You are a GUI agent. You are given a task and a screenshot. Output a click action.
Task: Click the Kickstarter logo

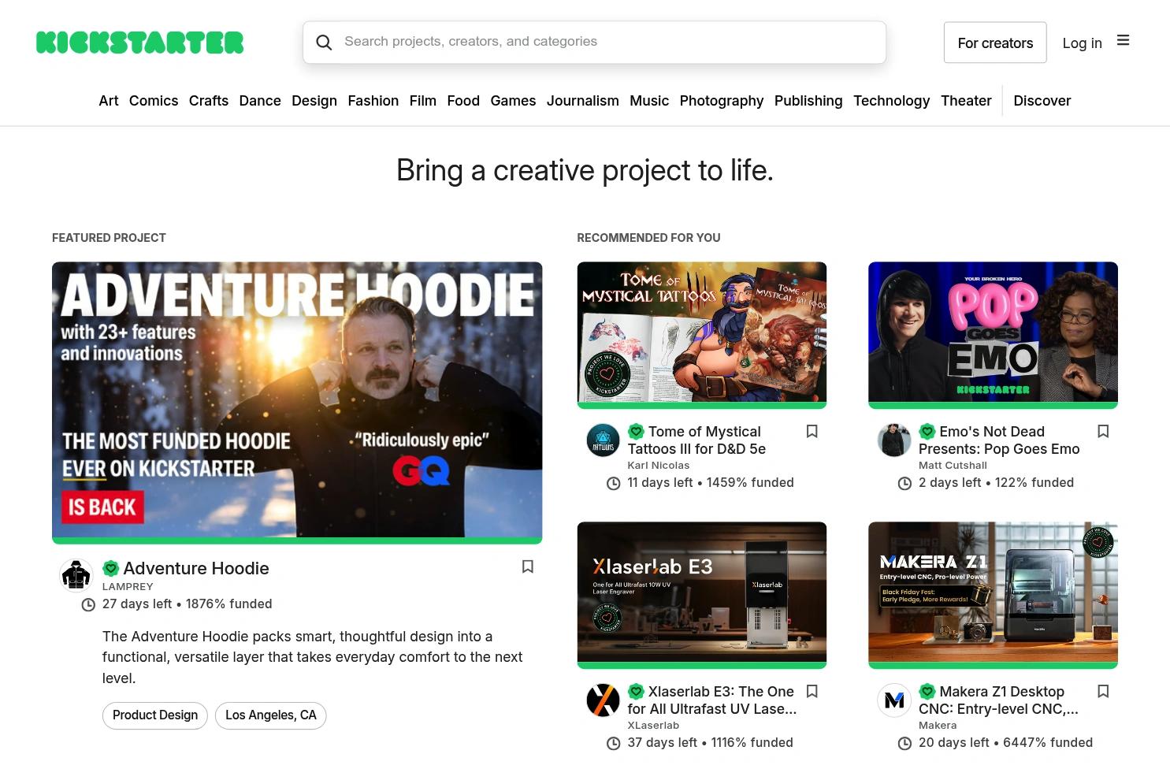140,43
